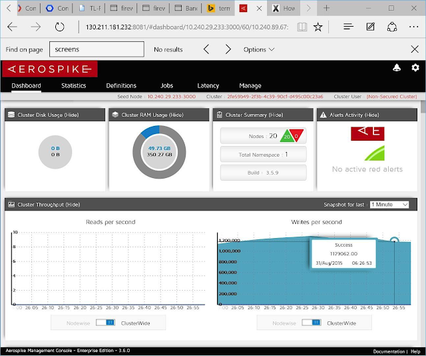Image resolution: width=426 pixels, height=356 pixels.
Task: Collapse the Cluster Throughput panel
Action: tap(73, 205)
